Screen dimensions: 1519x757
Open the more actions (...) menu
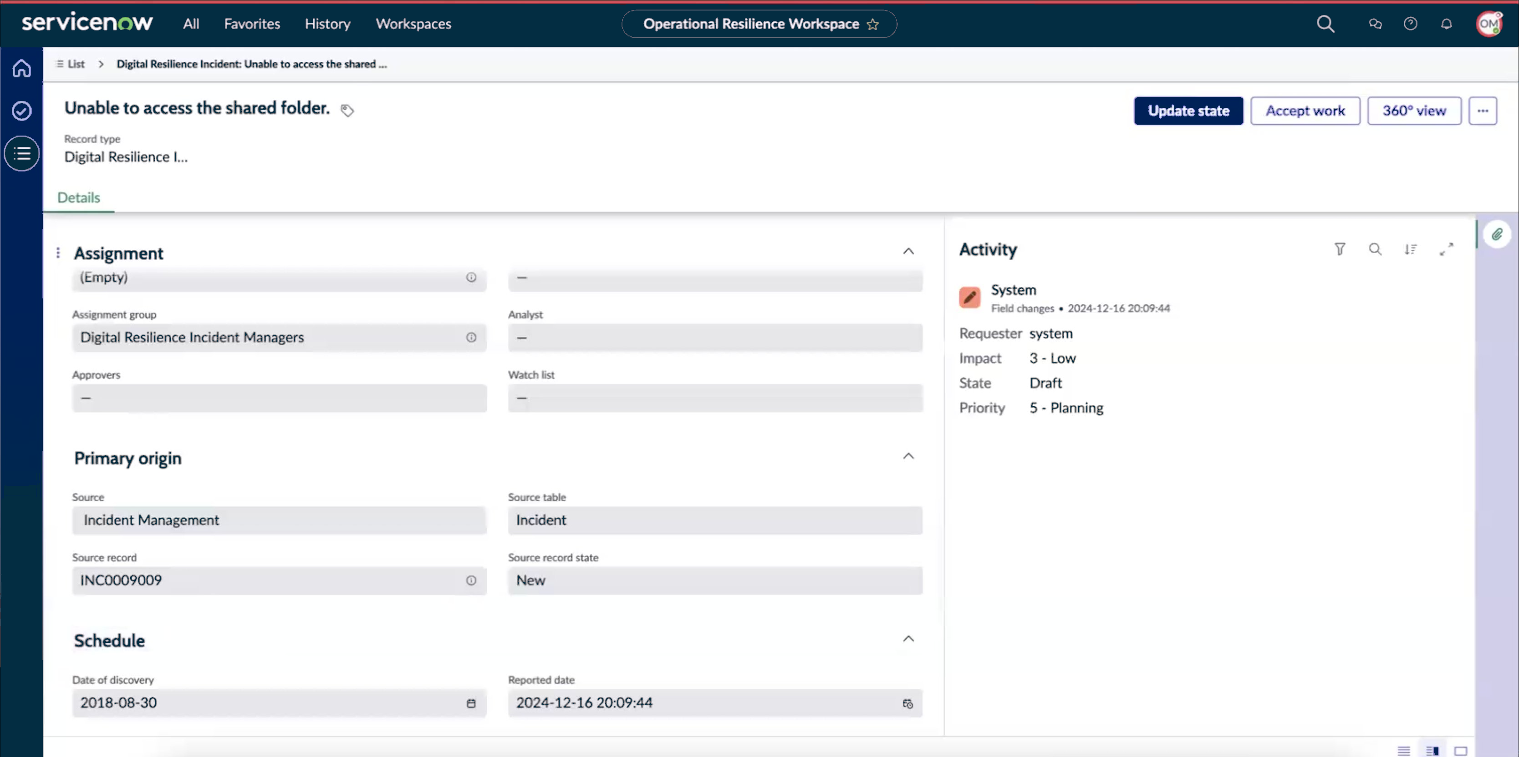pyautogui.click(x=1483, y=111)
